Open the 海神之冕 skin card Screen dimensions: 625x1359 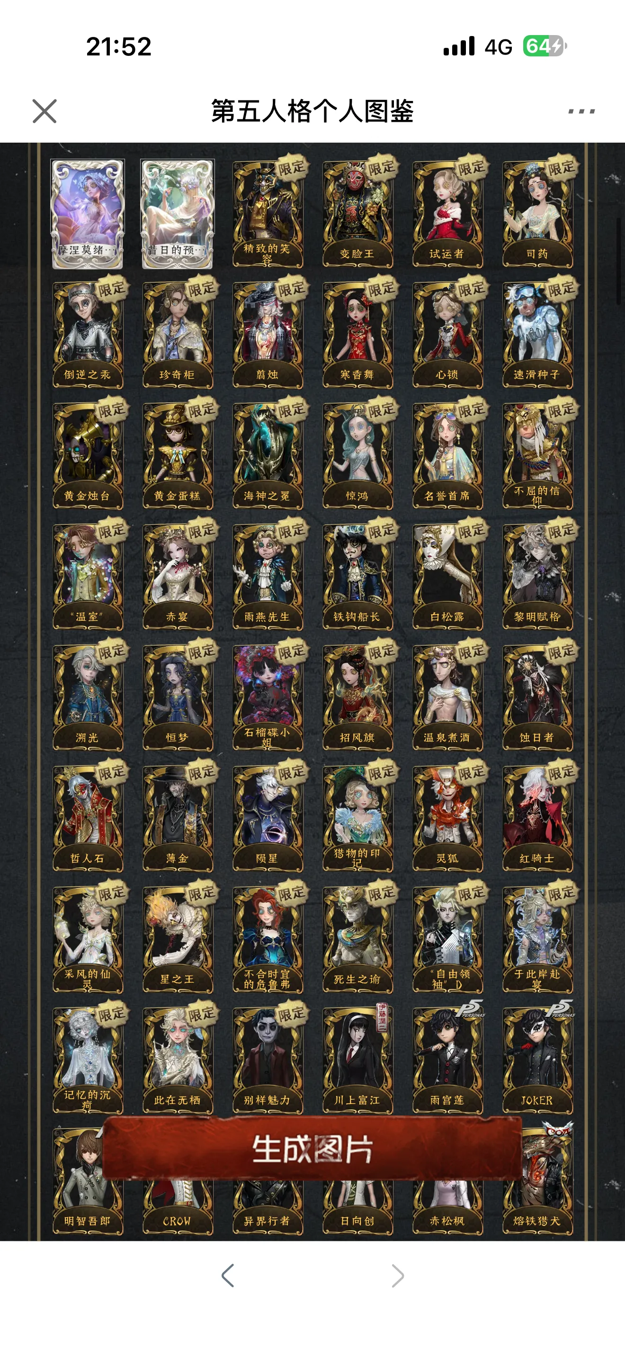click(x=268, y=456)
